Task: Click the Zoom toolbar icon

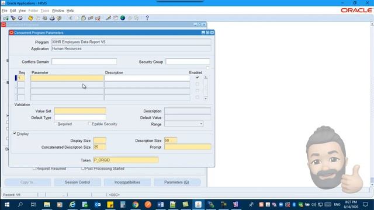Action: coord(116,18)
